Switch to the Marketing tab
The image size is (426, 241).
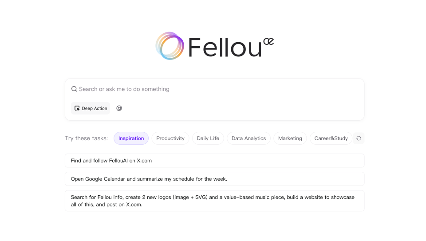(290, 138)
